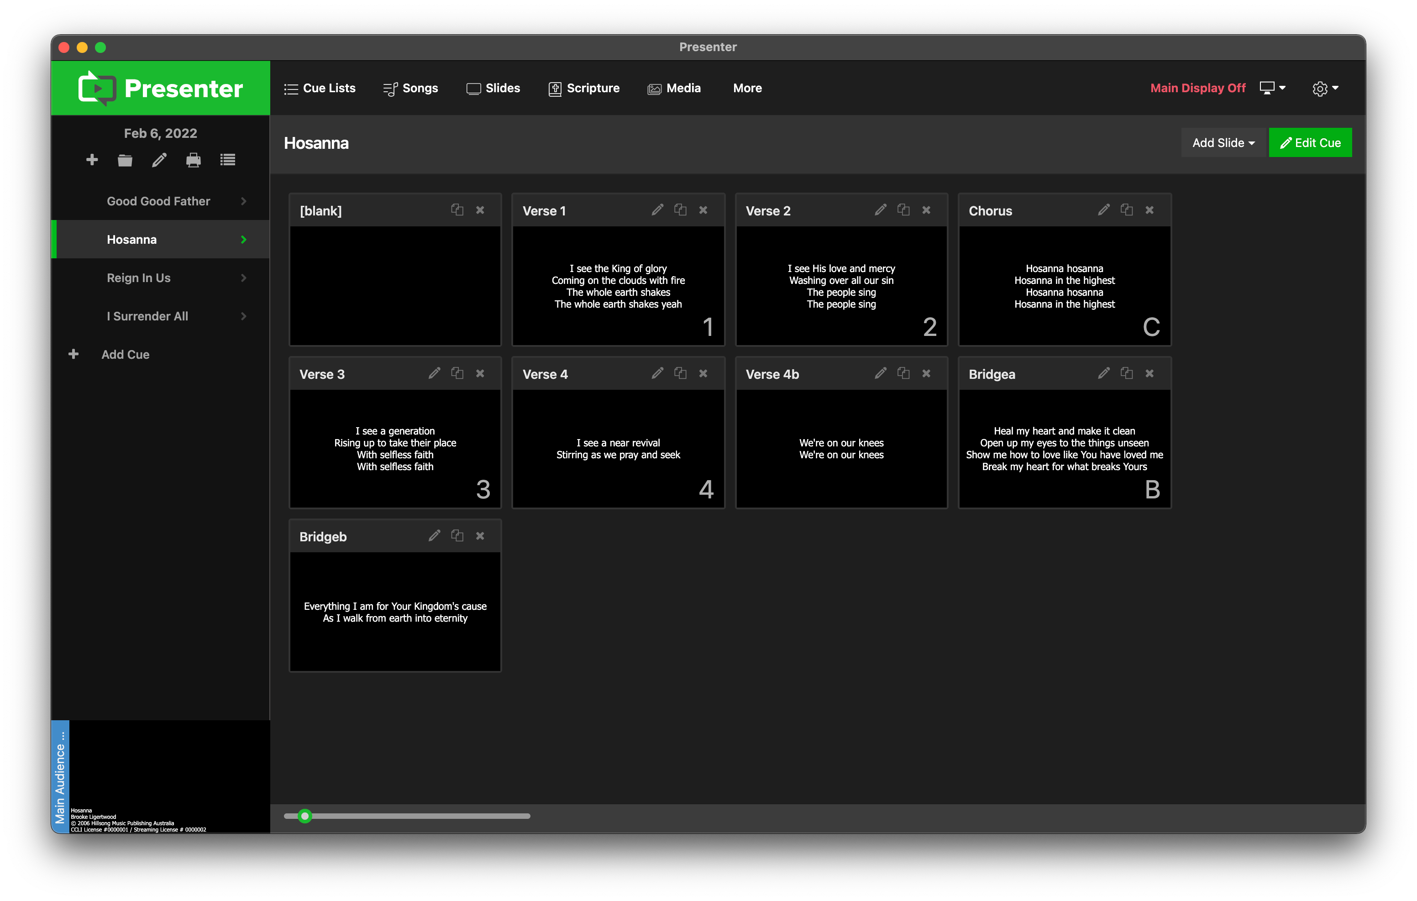The width and height of the screenshot is (1417, 901).
Task: Click duplicate icon on Chorus slide
Action: [x=1127, y=210]
